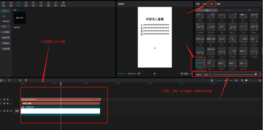263x130 pixels.
Task: Click the 4.5s animation duration field
Action: (x=206, y=74)
